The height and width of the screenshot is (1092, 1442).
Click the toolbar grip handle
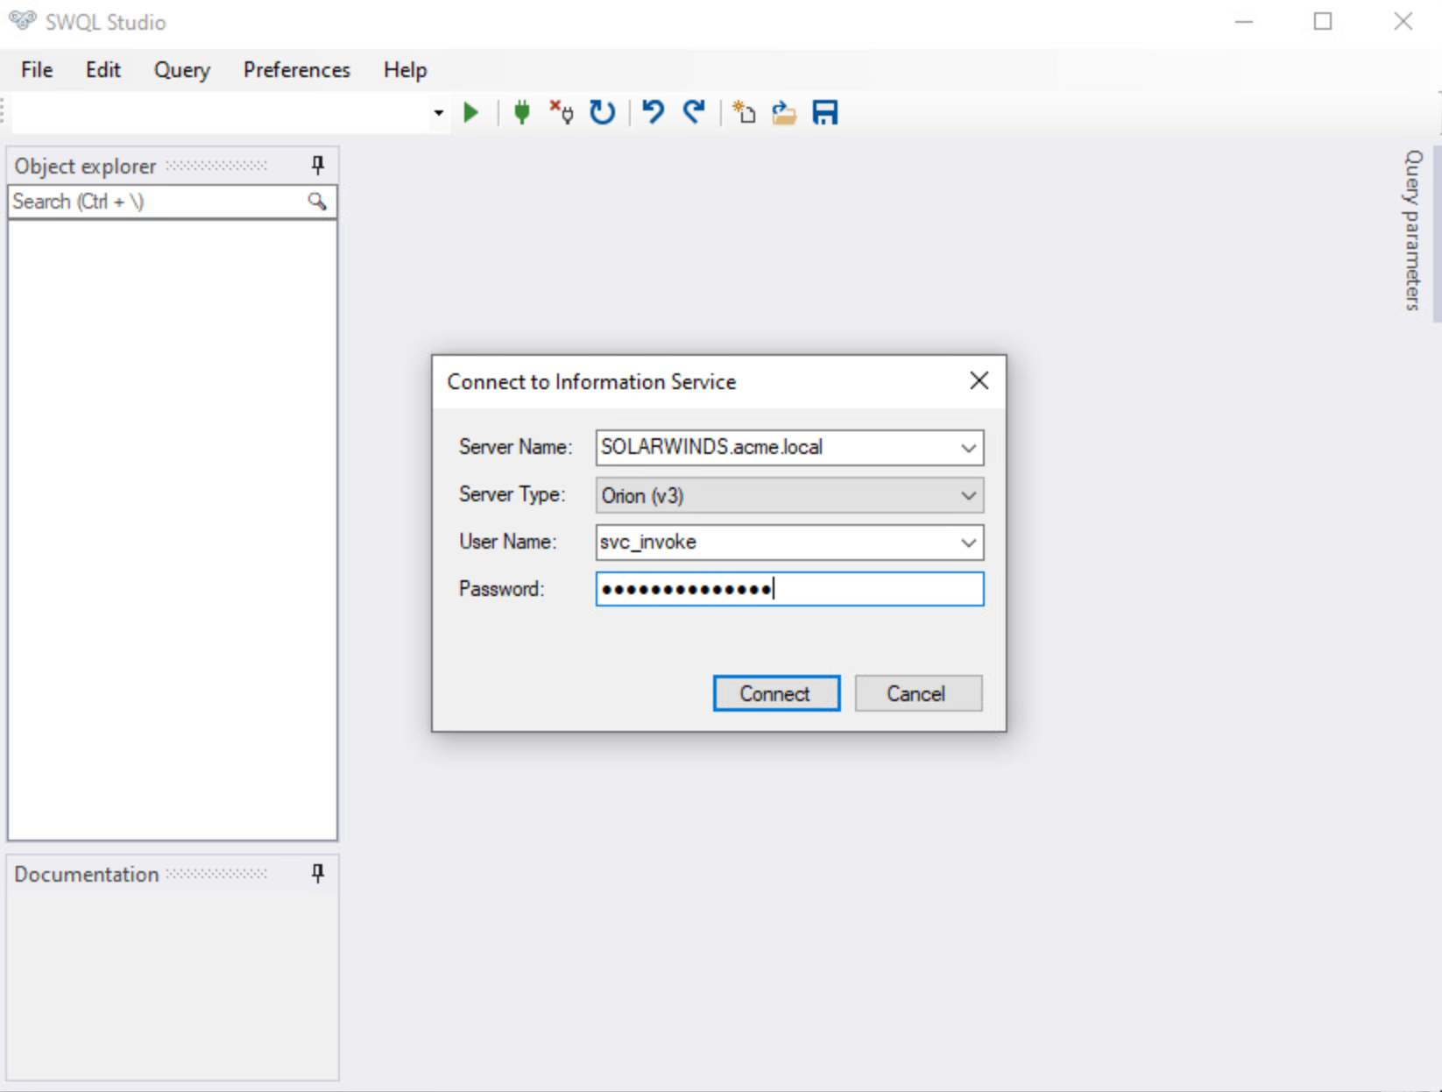pyautogui.click(x=4, y=113)
